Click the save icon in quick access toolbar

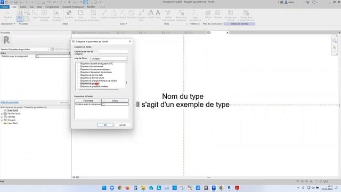(x=15, y=2)
